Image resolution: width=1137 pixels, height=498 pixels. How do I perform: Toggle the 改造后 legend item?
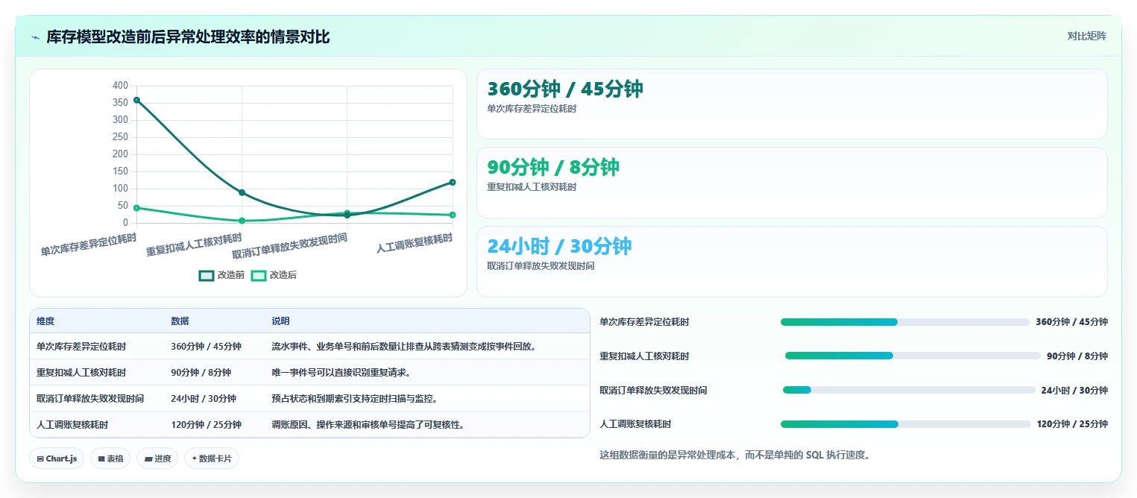[274, 275]
